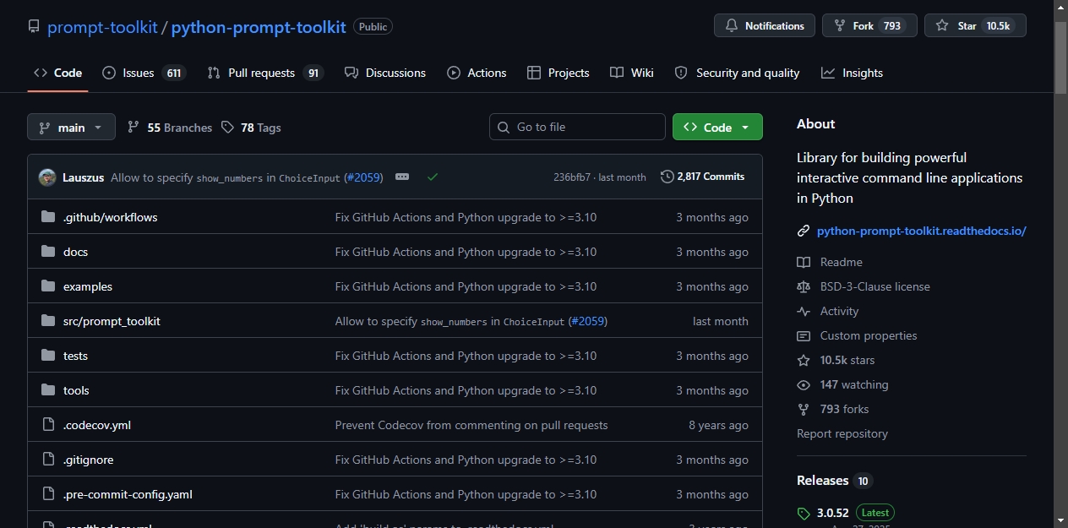Viewport: 1068px width, 528px height.
Task: Focus the Go to file search field
Action: [x=577, y=127]
